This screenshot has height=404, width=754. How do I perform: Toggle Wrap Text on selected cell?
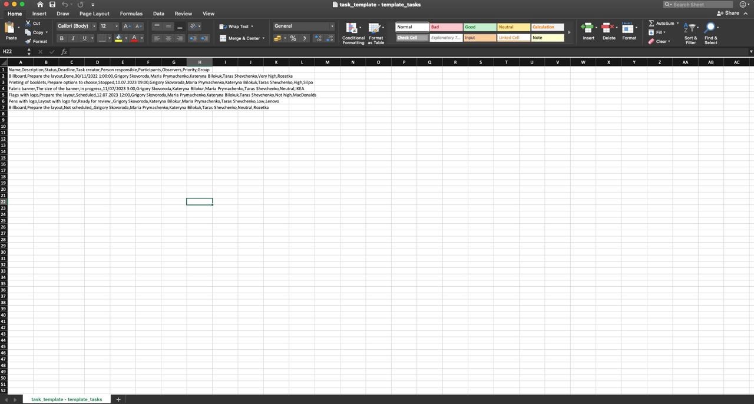click(234, 27)
